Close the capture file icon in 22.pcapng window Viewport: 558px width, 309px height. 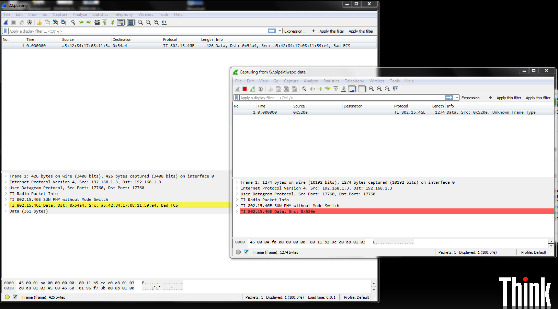55,22
